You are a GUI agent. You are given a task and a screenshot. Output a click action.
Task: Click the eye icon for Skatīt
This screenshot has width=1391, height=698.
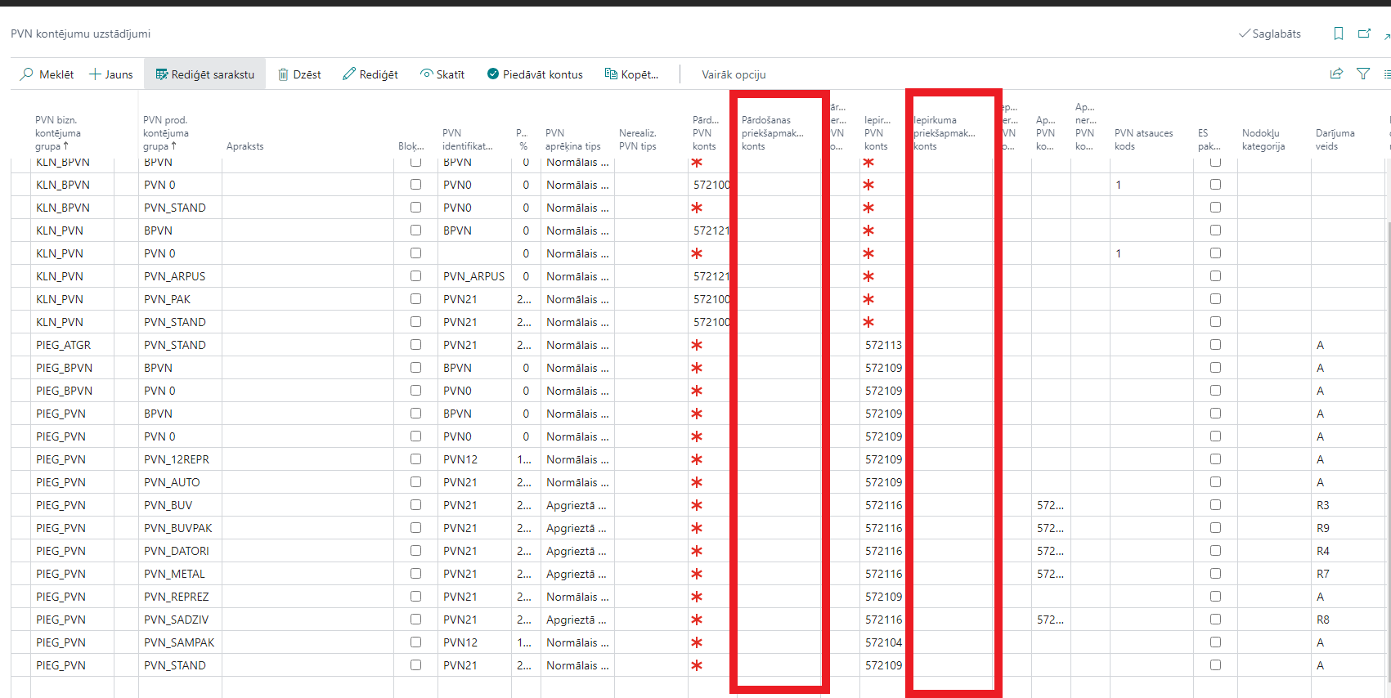[x=426, y=74]
